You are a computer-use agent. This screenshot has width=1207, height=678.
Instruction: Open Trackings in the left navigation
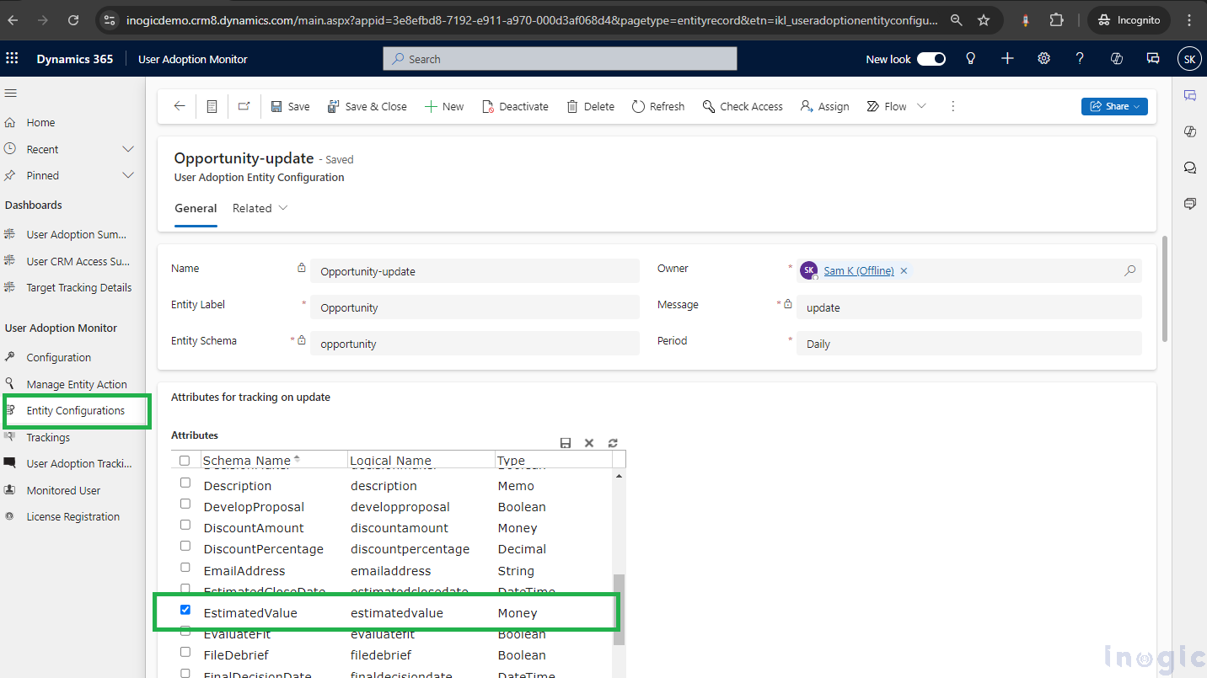pyautogui.click(x=48, y=437)
